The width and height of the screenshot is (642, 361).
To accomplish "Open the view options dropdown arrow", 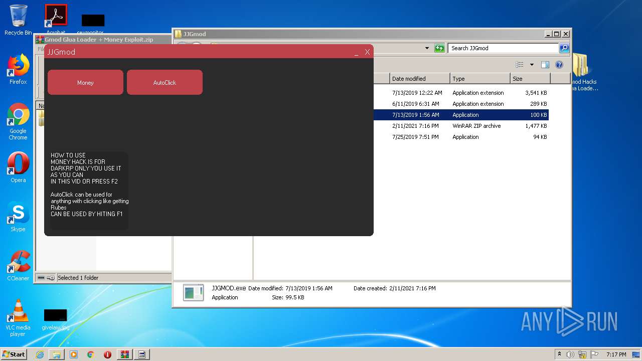I will (532, 65).
